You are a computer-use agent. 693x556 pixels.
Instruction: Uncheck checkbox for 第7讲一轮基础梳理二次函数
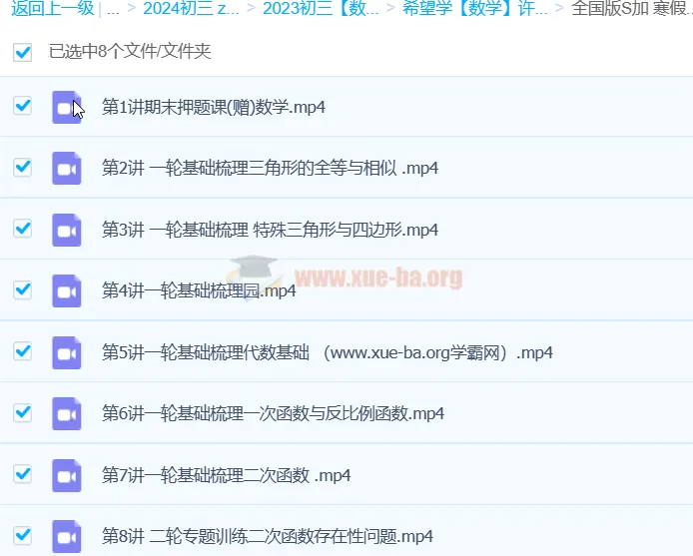(23, 474)
